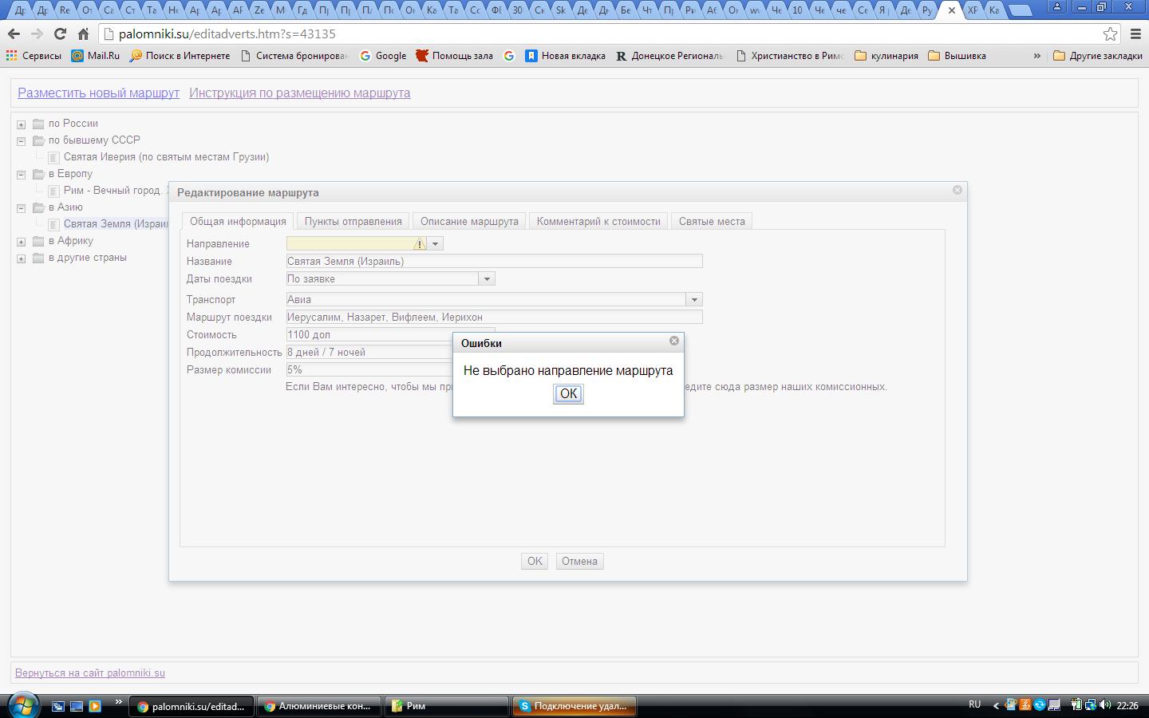Close the Редактирование маршрута dialog via X icon
1149x718 pixels.
click(x=958, y=190)
